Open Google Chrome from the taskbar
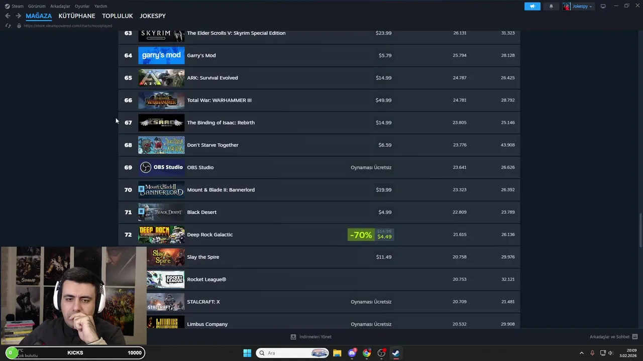The image size is (643, 361). (x=367, y=353)
